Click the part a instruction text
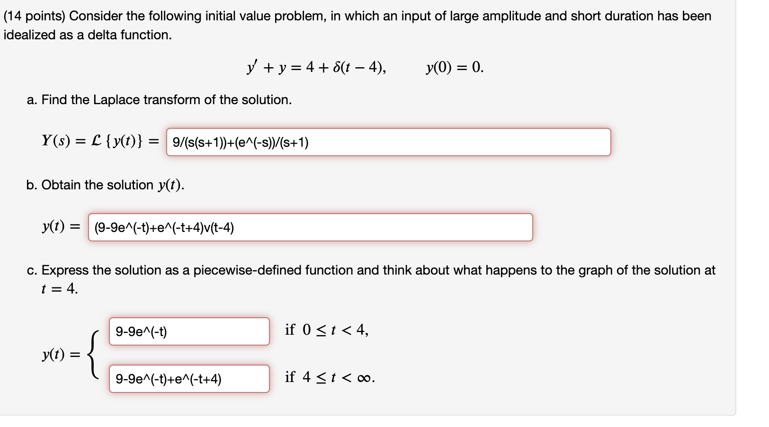The height and width of the screenshot is (427, 769). 160,100
